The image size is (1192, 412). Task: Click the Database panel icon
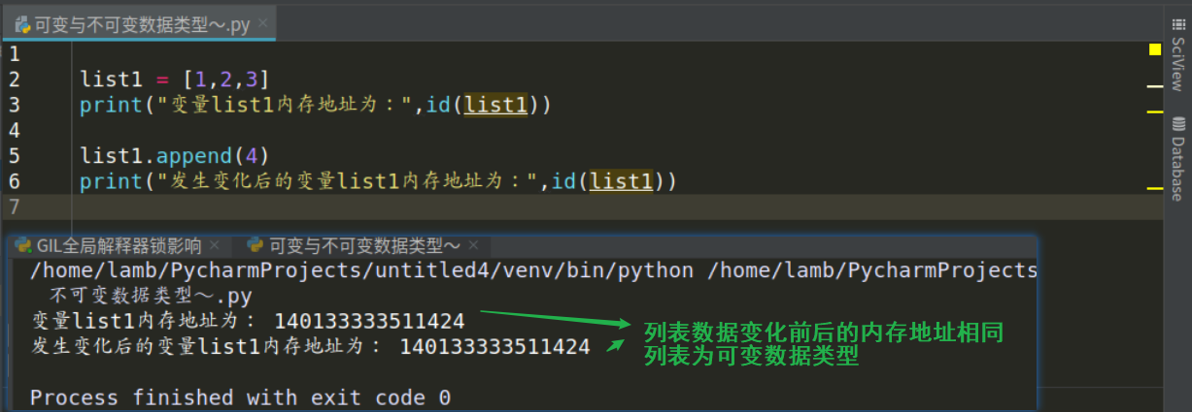pyautogui.click(x=1178, y=123)
